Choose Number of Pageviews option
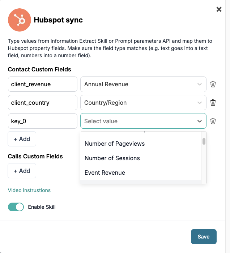The width and height of the screenshot is (230, 253). pos(115,144)
